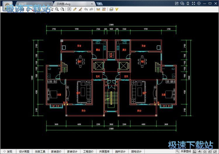Image resolution: width=219 pixels, height=154 pixels.
Task: Open the 家装造价 bottom tab
Action: point(56,151)
